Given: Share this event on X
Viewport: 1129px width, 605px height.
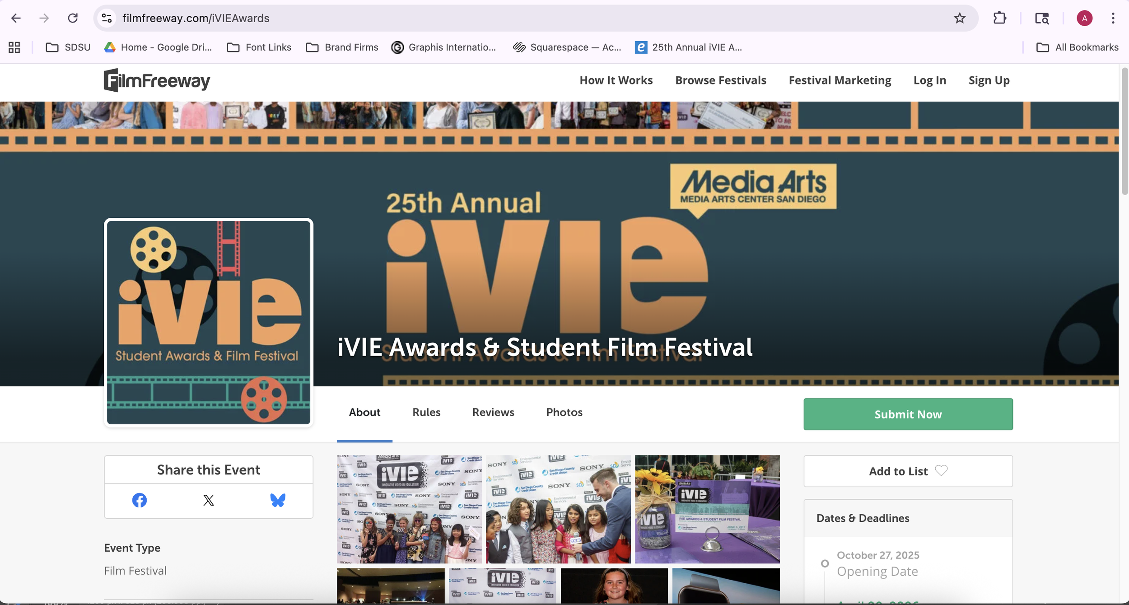Looking at the screenshot, I should pos(209,501).
